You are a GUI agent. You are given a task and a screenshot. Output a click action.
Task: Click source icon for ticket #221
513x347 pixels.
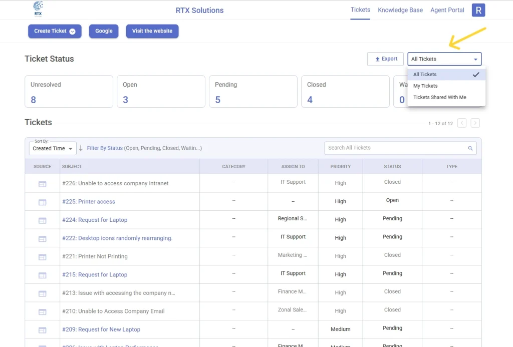coord(42,257)
